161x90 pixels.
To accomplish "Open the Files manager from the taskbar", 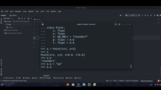I will tap(73, 84).
